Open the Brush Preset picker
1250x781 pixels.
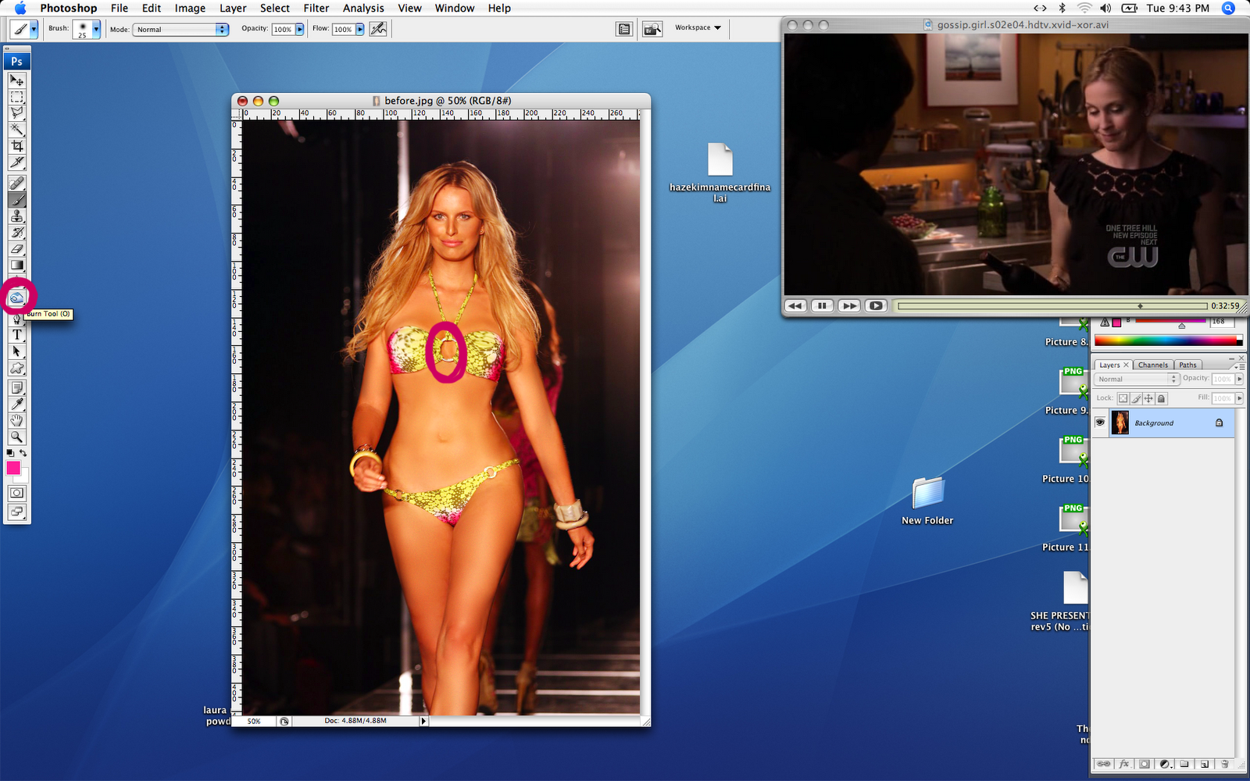(x=96, y=29)
